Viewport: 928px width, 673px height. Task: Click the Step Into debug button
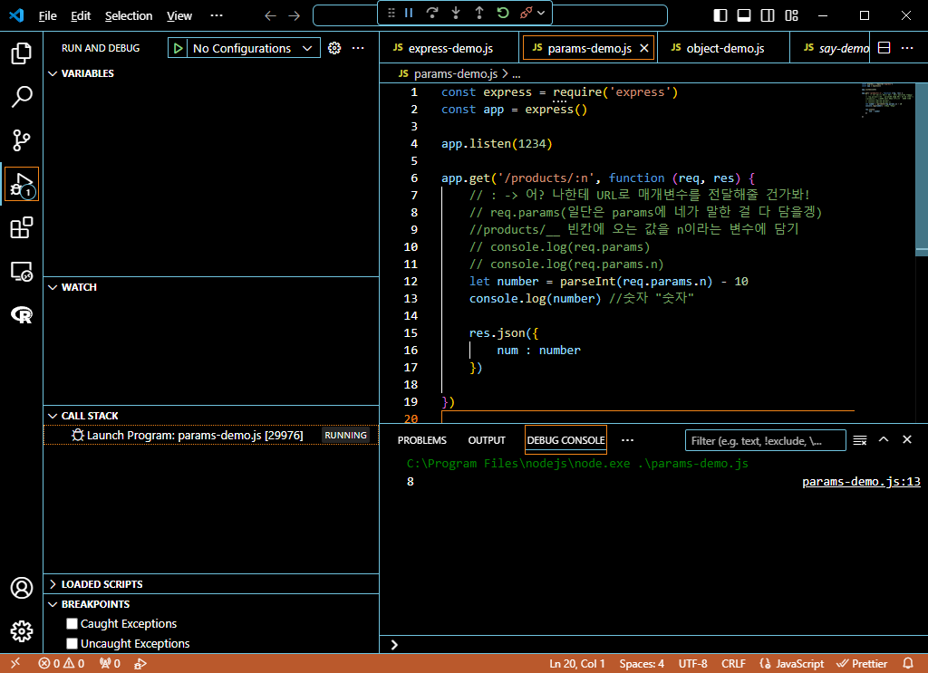456,13
